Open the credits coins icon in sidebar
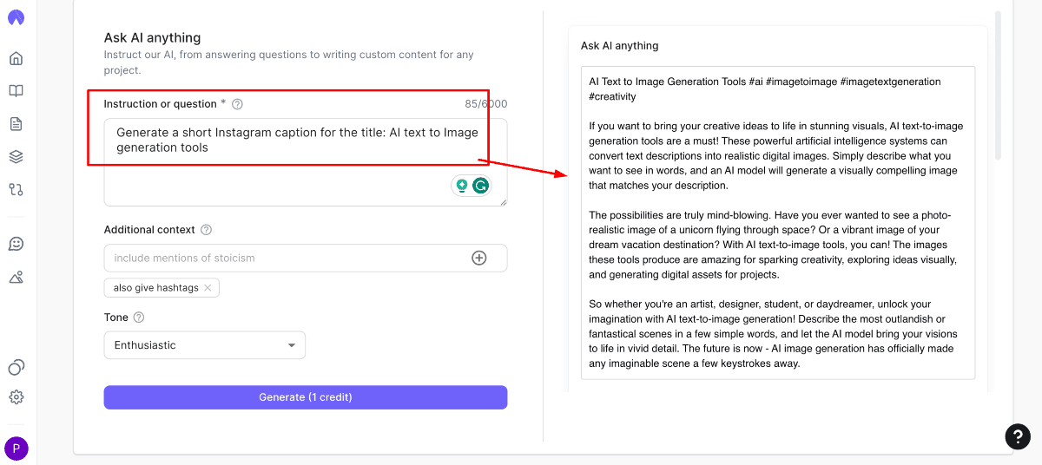 pos(16,367)
